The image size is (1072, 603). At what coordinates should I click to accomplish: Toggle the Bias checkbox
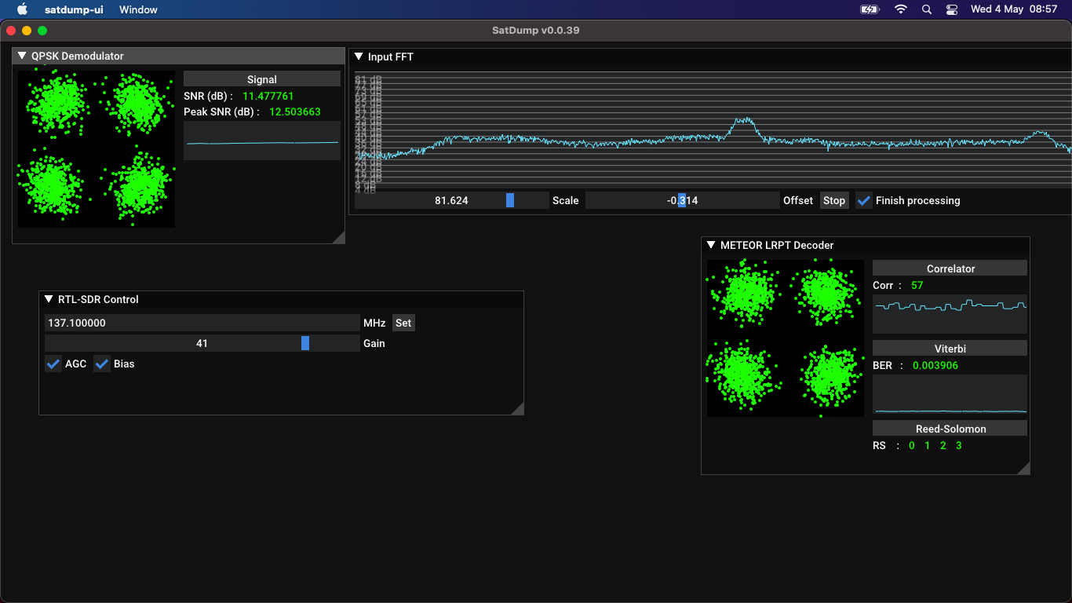point(102,364)
